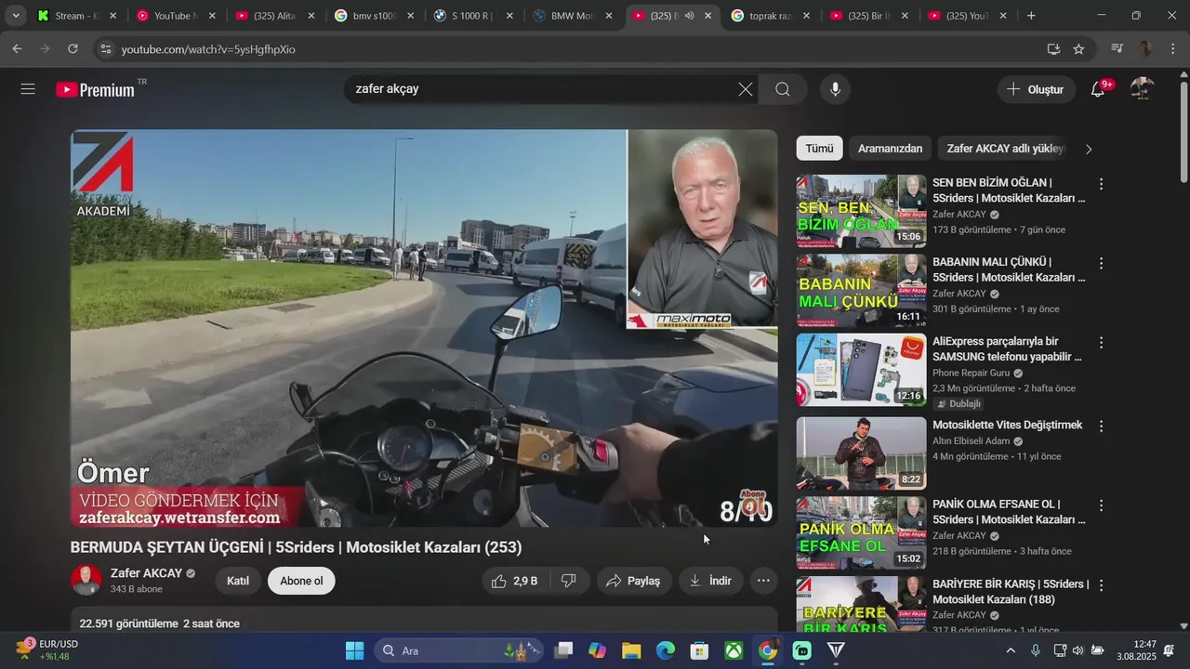Open Zafer AKCAY channel avatar
The width and height of the screenshot is (1190, 669).
[86, 581]
